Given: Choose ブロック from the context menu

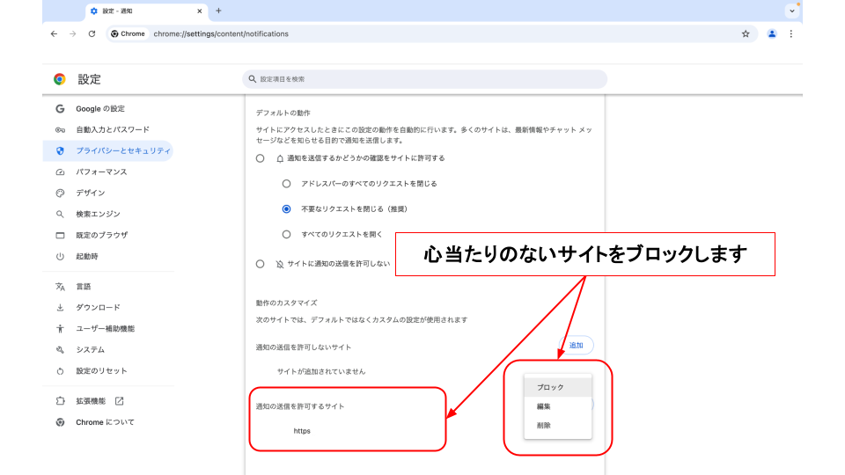Looking at the screenshot, I should [550, 387].
